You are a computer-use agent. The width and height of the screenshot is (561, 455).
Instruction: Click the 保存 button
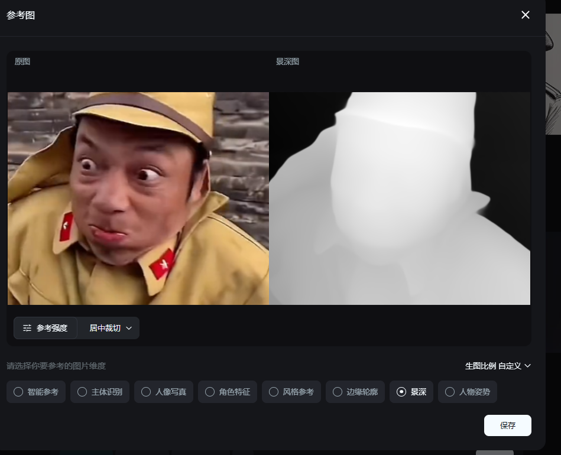508,425
